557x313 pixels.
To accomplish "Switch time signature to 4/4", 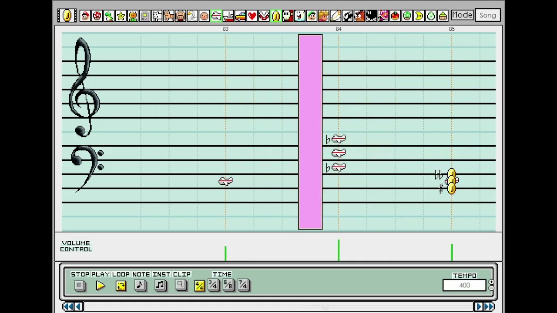I will 199,285.
